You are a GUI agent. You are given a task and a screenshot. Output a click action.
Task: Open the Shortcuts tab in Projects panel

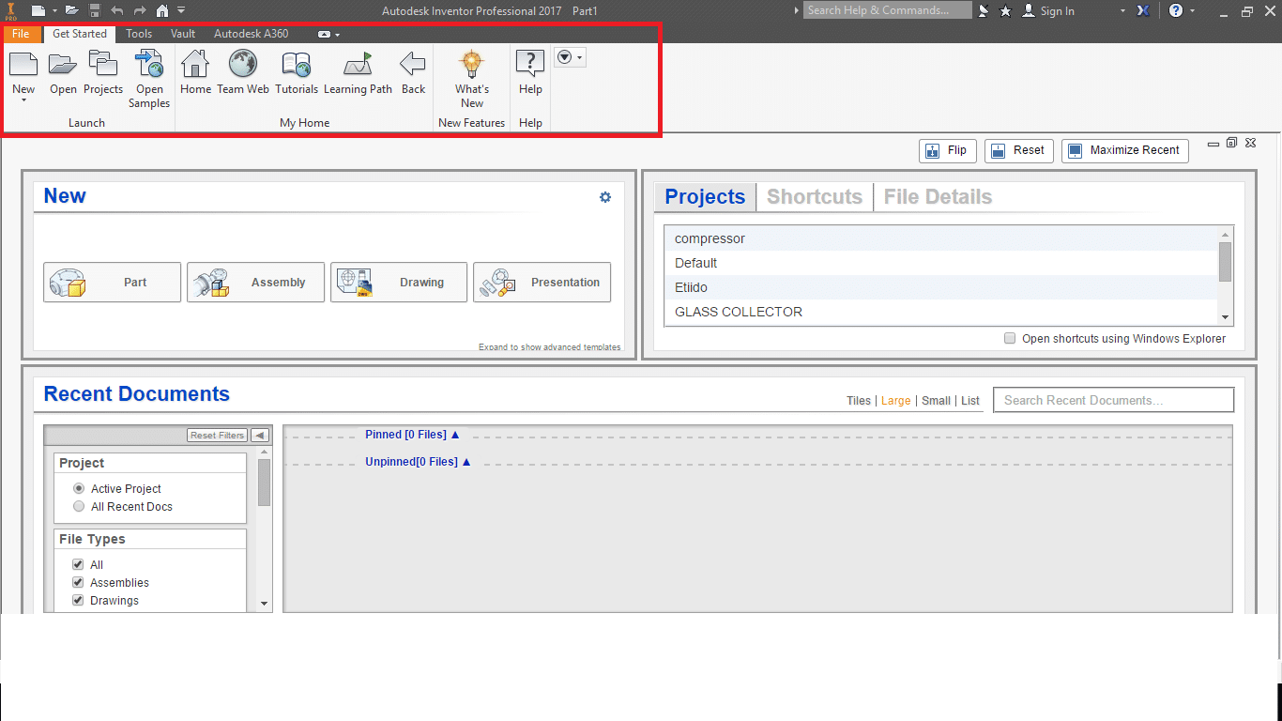point(814,196)
